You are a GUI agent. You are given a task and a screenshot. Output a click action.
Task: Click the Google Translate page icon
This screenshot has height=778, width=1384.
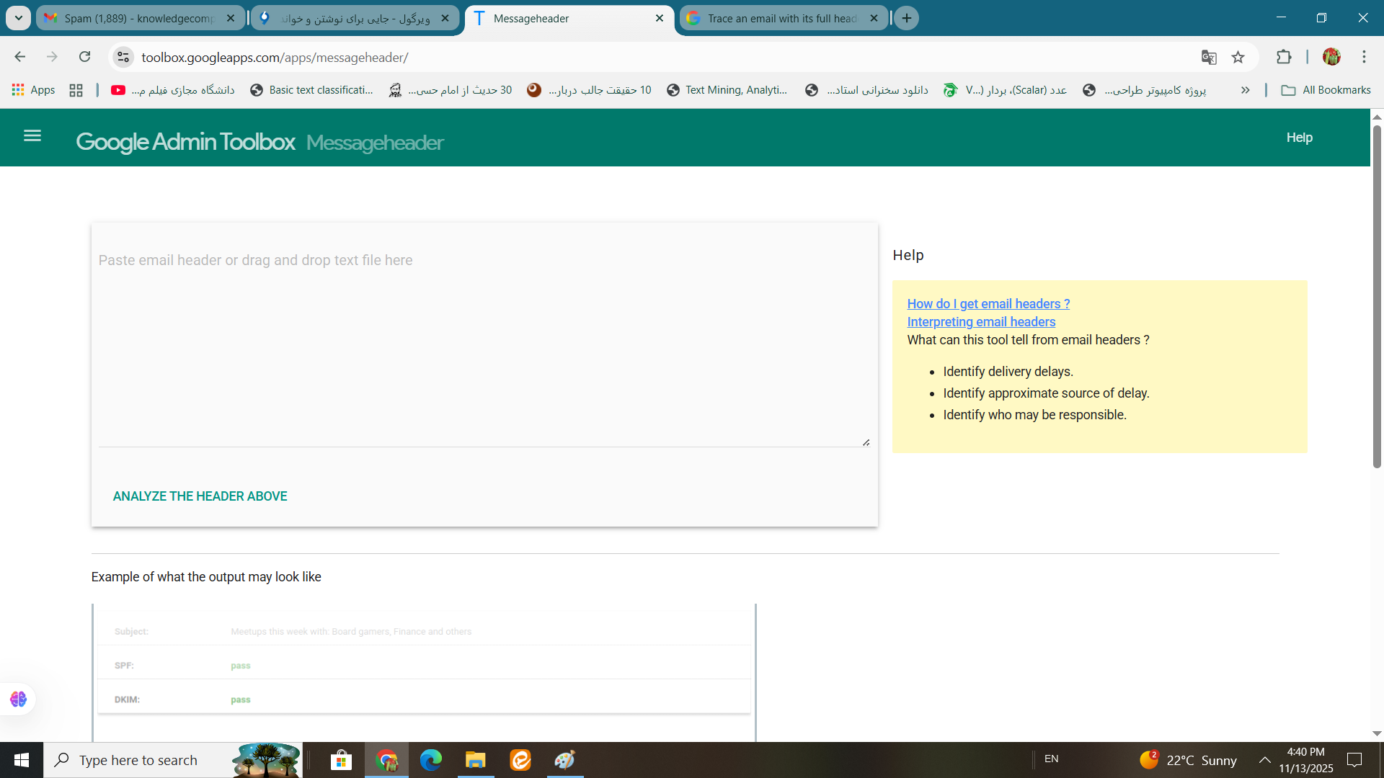(x=1209, y=58)
